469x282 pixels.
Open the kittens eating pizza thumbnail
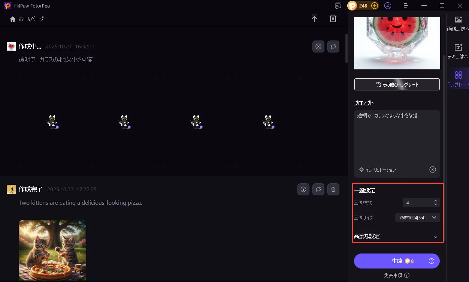coord(52,250)
